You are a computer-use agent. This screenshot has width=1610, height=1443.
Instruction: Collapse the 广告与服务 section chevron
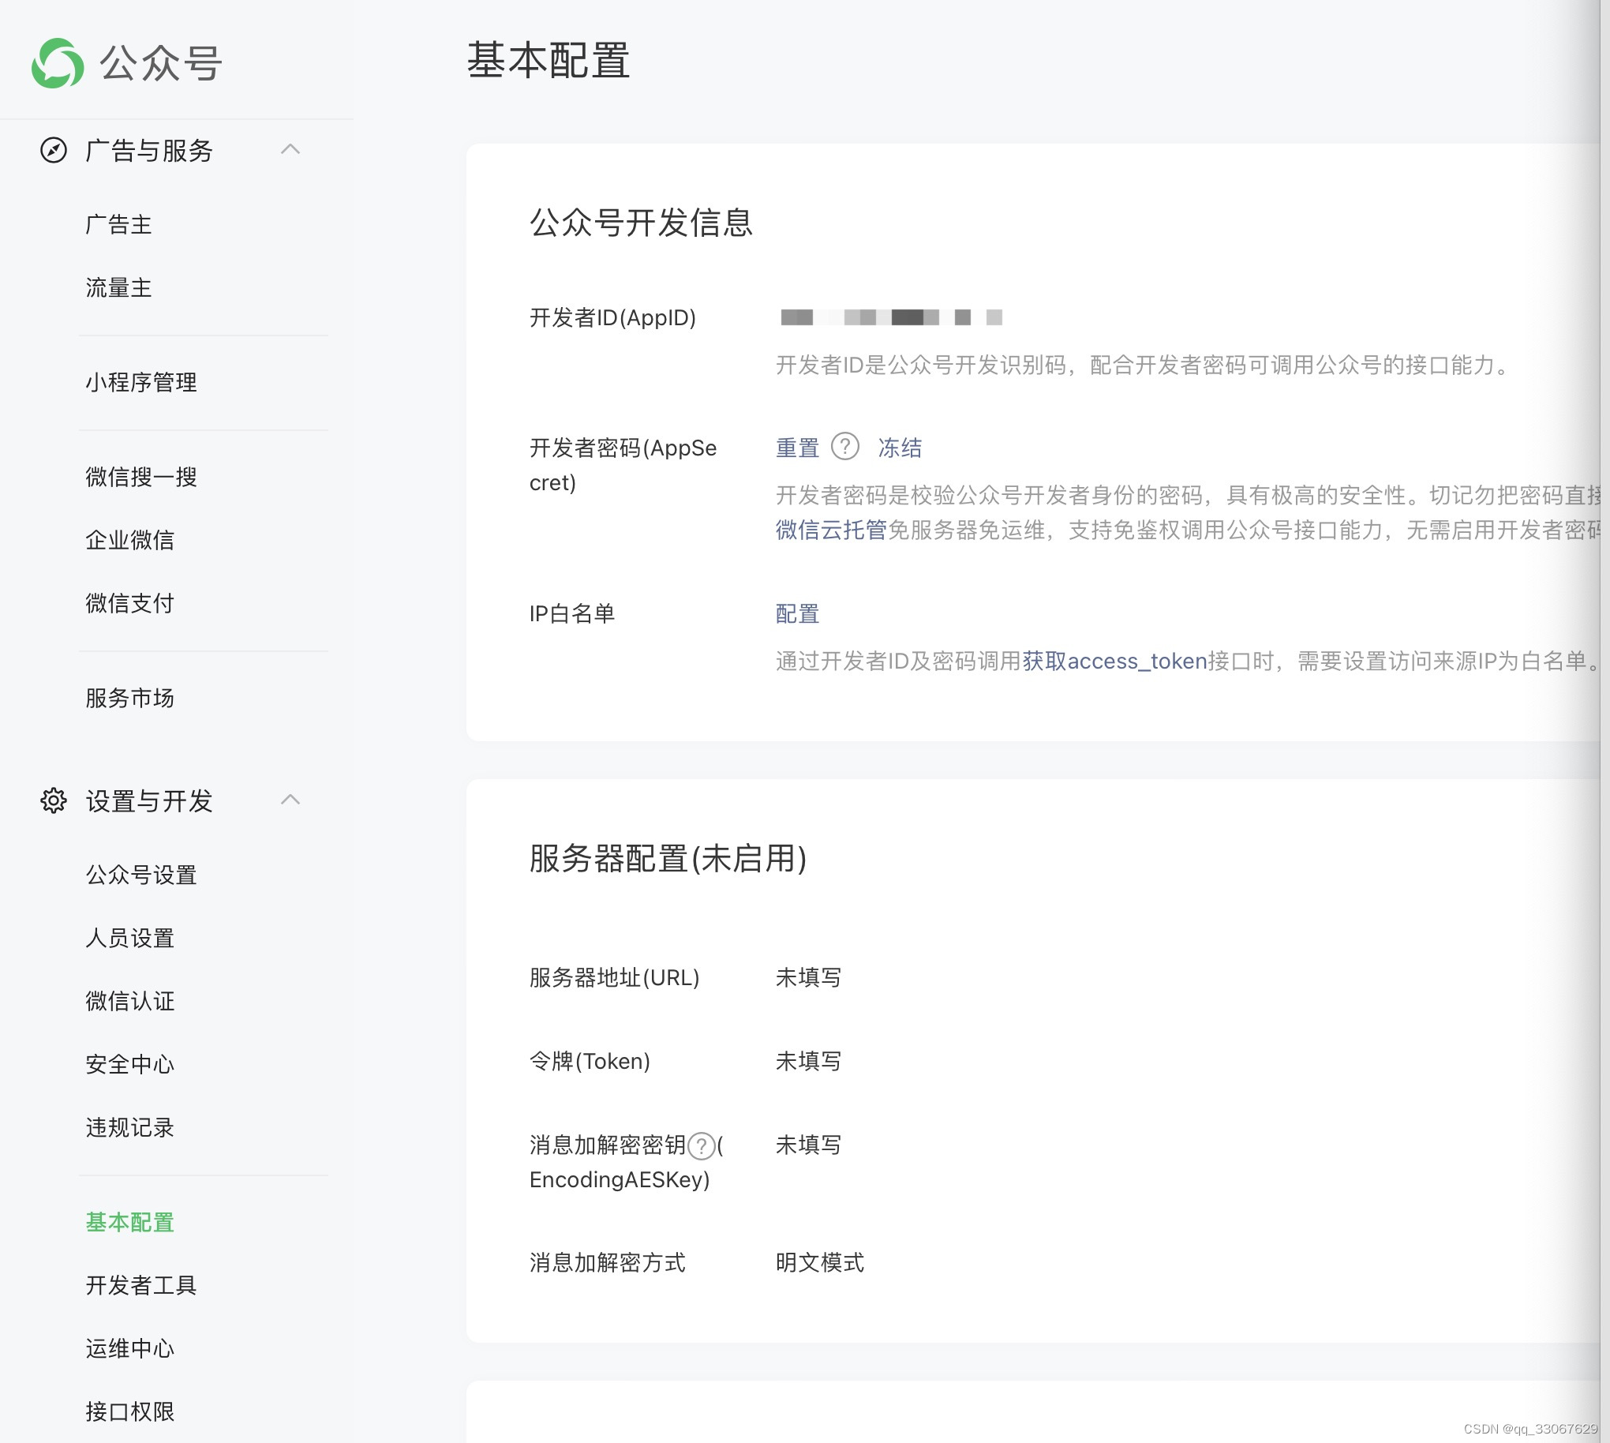[290, 149]
